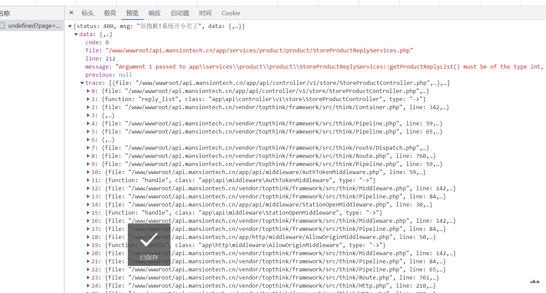The image size is (546, 293).
Task: Open the Cookie tab
Action: [231, 13]
